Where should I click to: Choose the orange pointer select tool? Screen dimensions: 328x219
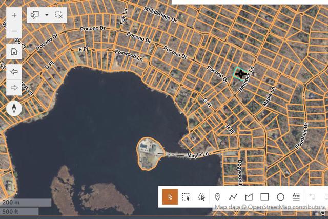click(170, 196)
